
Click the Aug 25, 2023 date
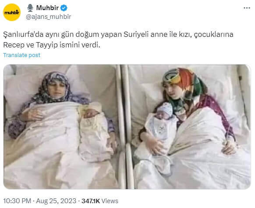tap(56, 201)
